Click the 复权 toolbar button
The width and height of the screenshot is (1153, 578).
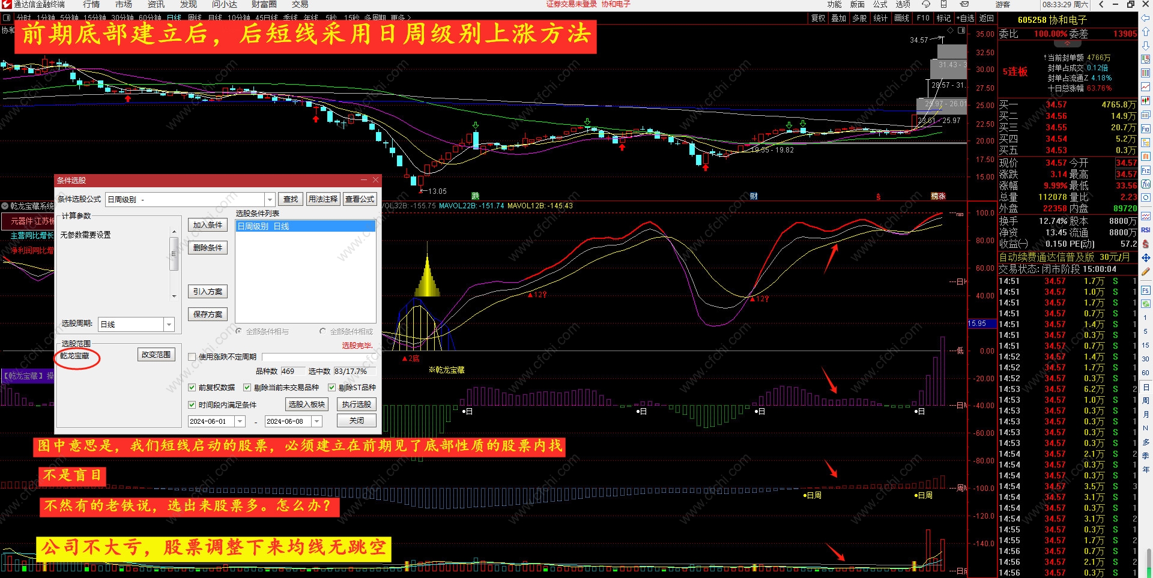(819, 18)
